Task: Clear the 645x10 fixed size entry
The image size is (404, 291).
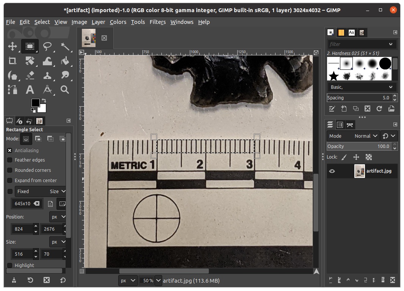Action: 37,203
